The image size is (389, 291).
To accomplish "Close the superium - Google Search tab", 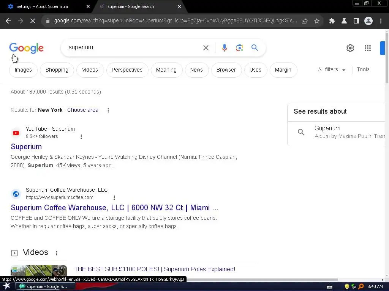I will (179, 7).
